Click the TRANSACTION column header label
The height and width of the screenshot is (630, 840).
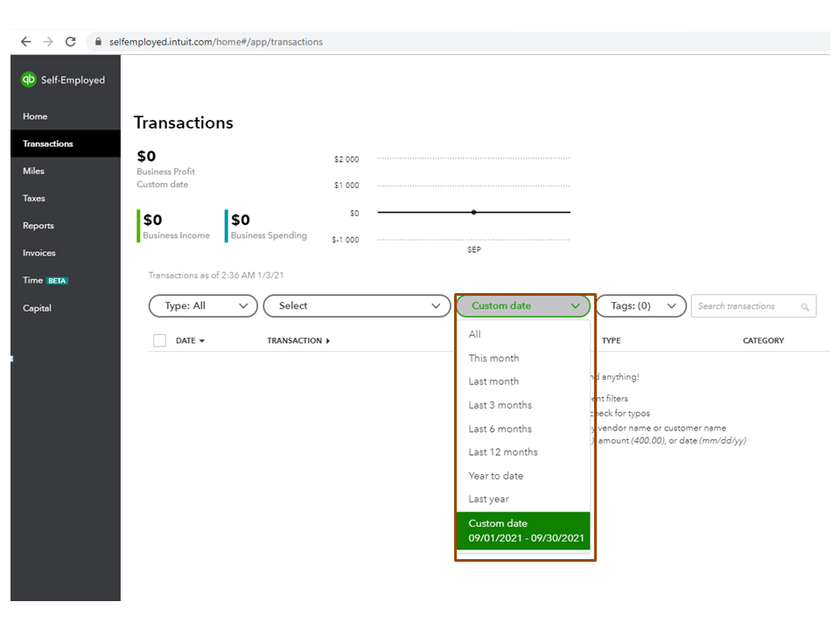pyautogui.click(x=295, y=340)
